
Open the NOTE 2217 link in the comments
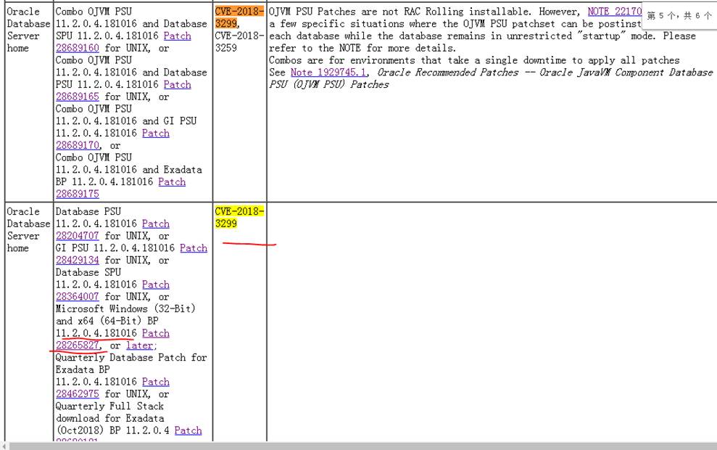coord(615,12)
